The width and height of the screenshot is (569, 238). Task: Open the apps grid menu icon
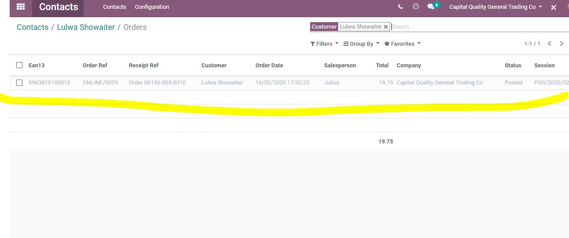pos(21,7)
